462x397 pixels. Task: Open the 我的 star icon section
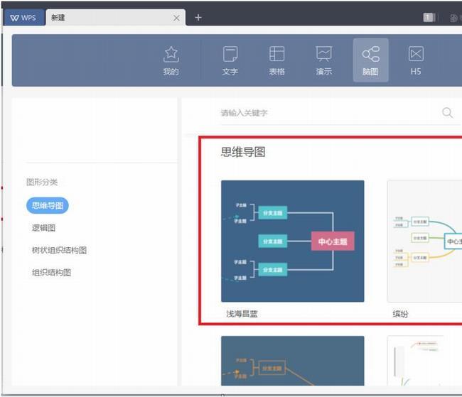[x=171, y=60]
